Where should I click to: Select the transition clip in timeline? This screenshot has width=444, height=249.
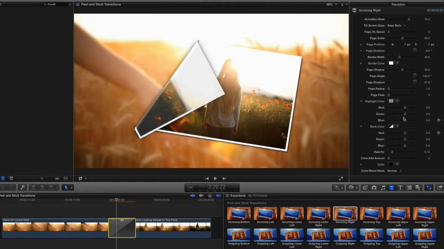coord(122,228)
